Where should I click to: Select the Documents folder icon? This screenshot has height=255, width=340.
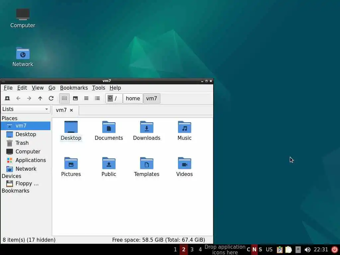tap(109, 131)
